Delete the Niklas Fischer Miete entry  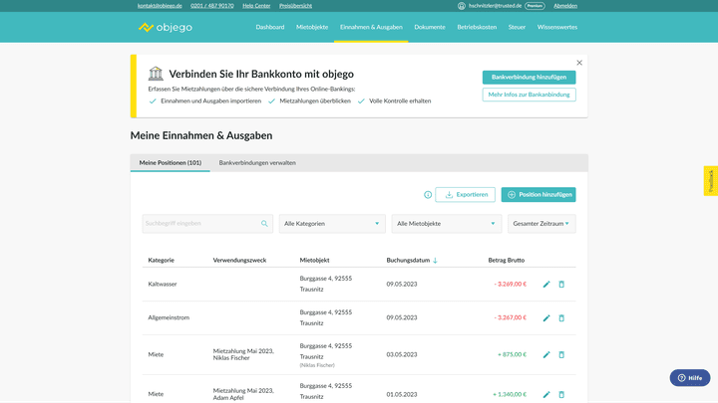coord(561,354)
